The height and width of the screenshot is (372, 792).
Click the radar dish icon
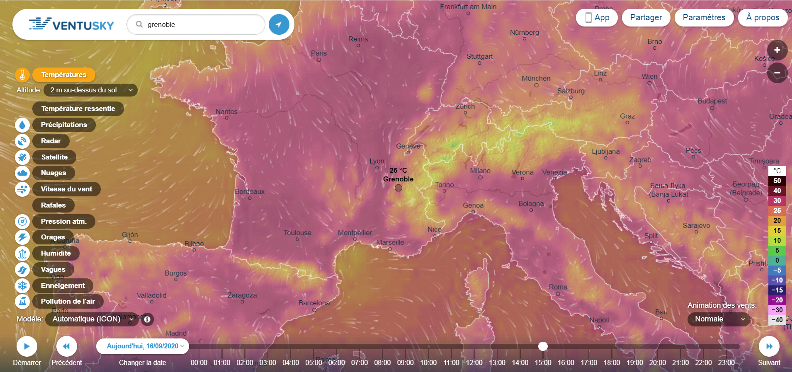pos(22,141)
